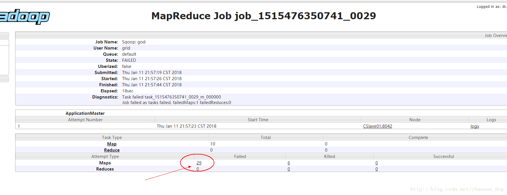
Task: Select the Finished time 21:57:44
Action: tap(152, 85)
